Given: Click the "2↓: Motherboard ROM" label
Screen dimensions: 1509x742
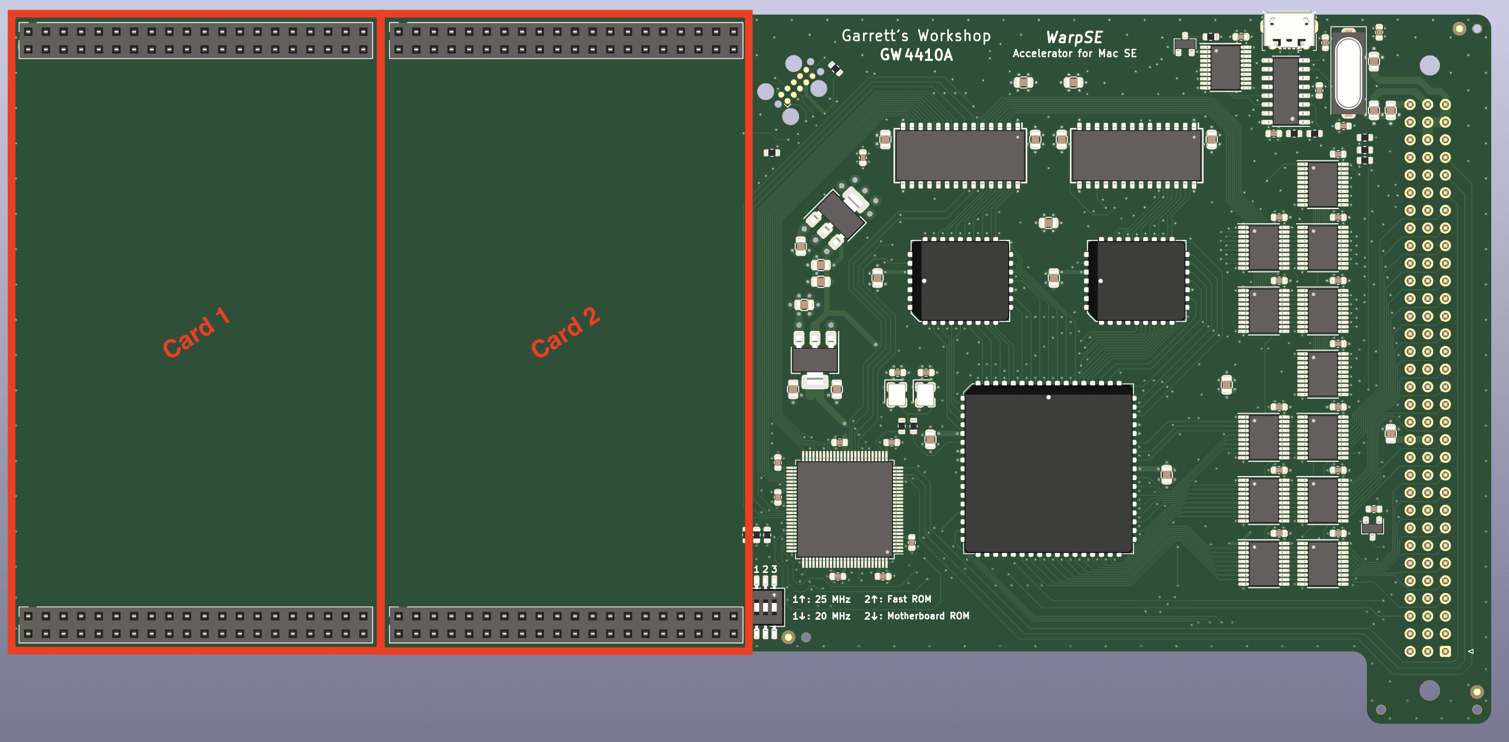Looking at the screenshot, I should point(917,616).
